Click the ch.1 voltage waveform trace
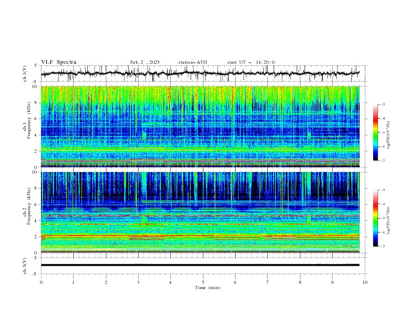 coord(200,74)
